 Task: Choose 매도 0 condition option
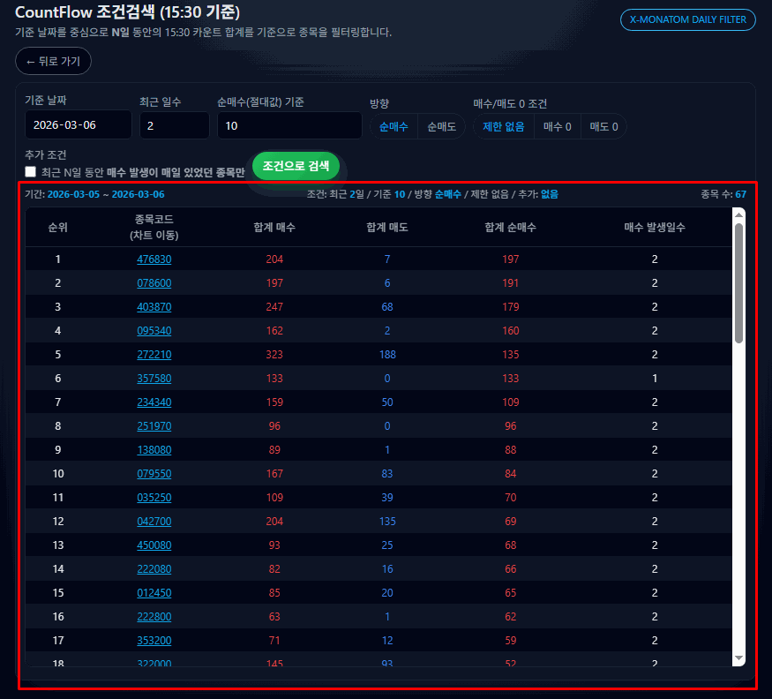pyautogui.click(x=603, y=126)
